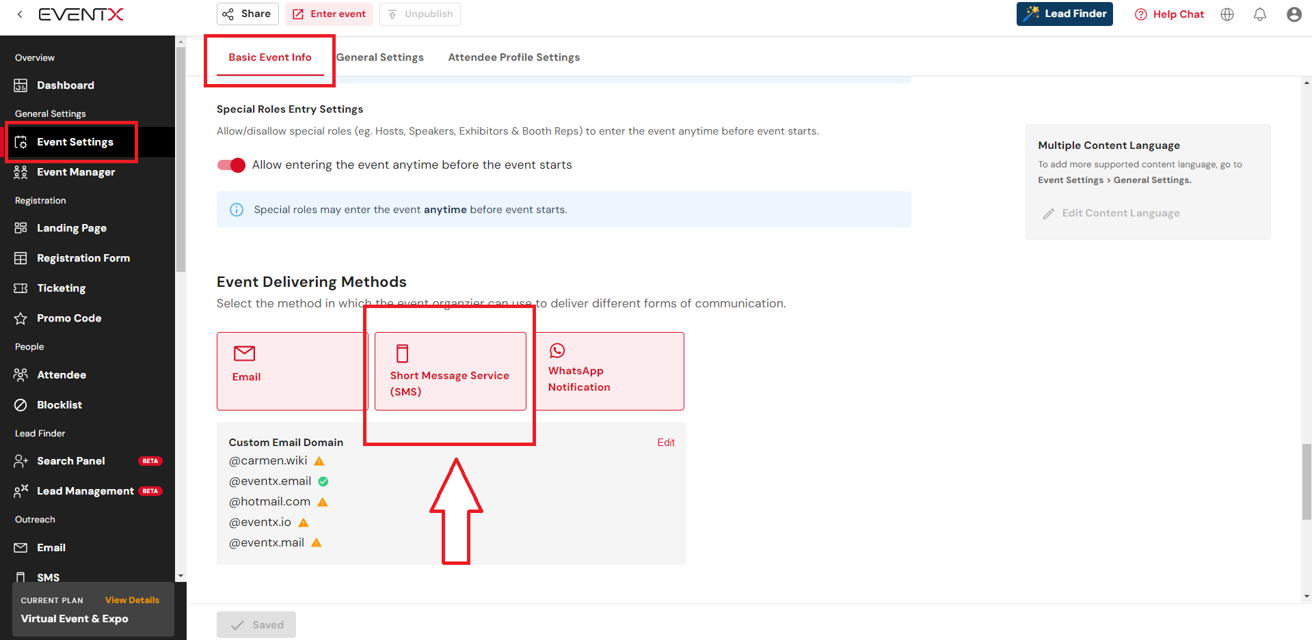The width and height of the screenshot is (1312, 640).
Task: Select the Email delivery method card
Action: point(293,371)
